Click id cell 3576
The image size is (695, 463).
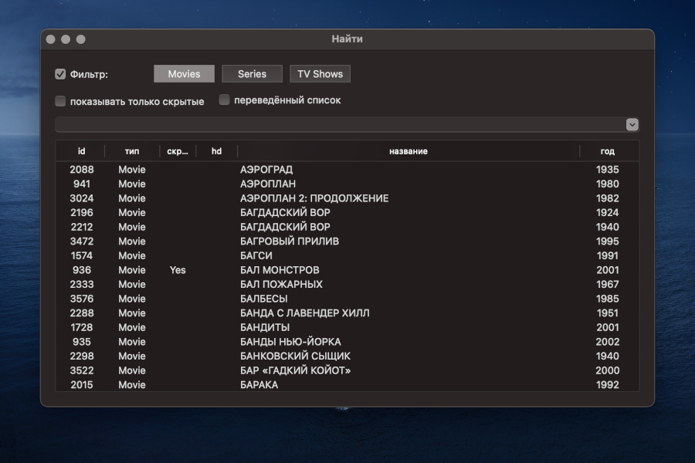pos(82,299)
